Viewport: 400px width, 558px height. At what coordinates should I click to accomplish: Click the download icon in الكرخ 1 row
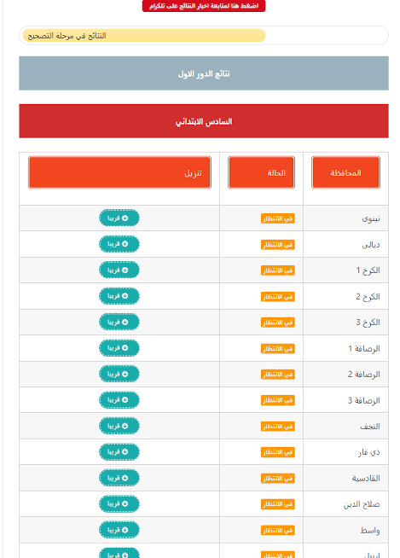(125, 270)
